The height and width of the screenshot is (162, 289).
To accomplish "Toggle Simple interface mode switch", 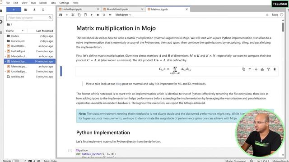I will coord(15,161).
